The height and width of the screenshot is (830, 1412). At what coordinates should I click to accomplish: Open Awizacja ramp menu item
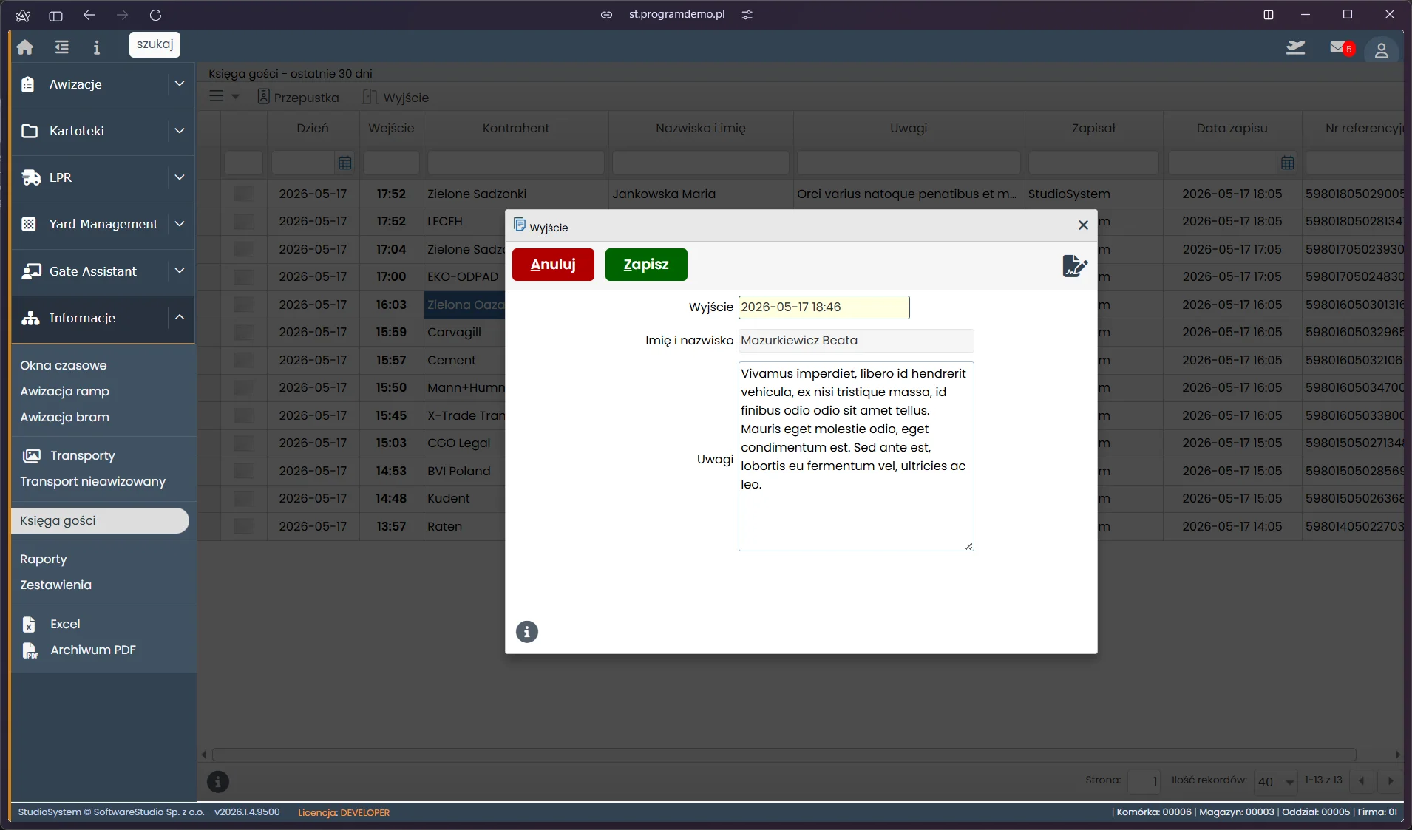pyautogui.click(x=65, y=391)
